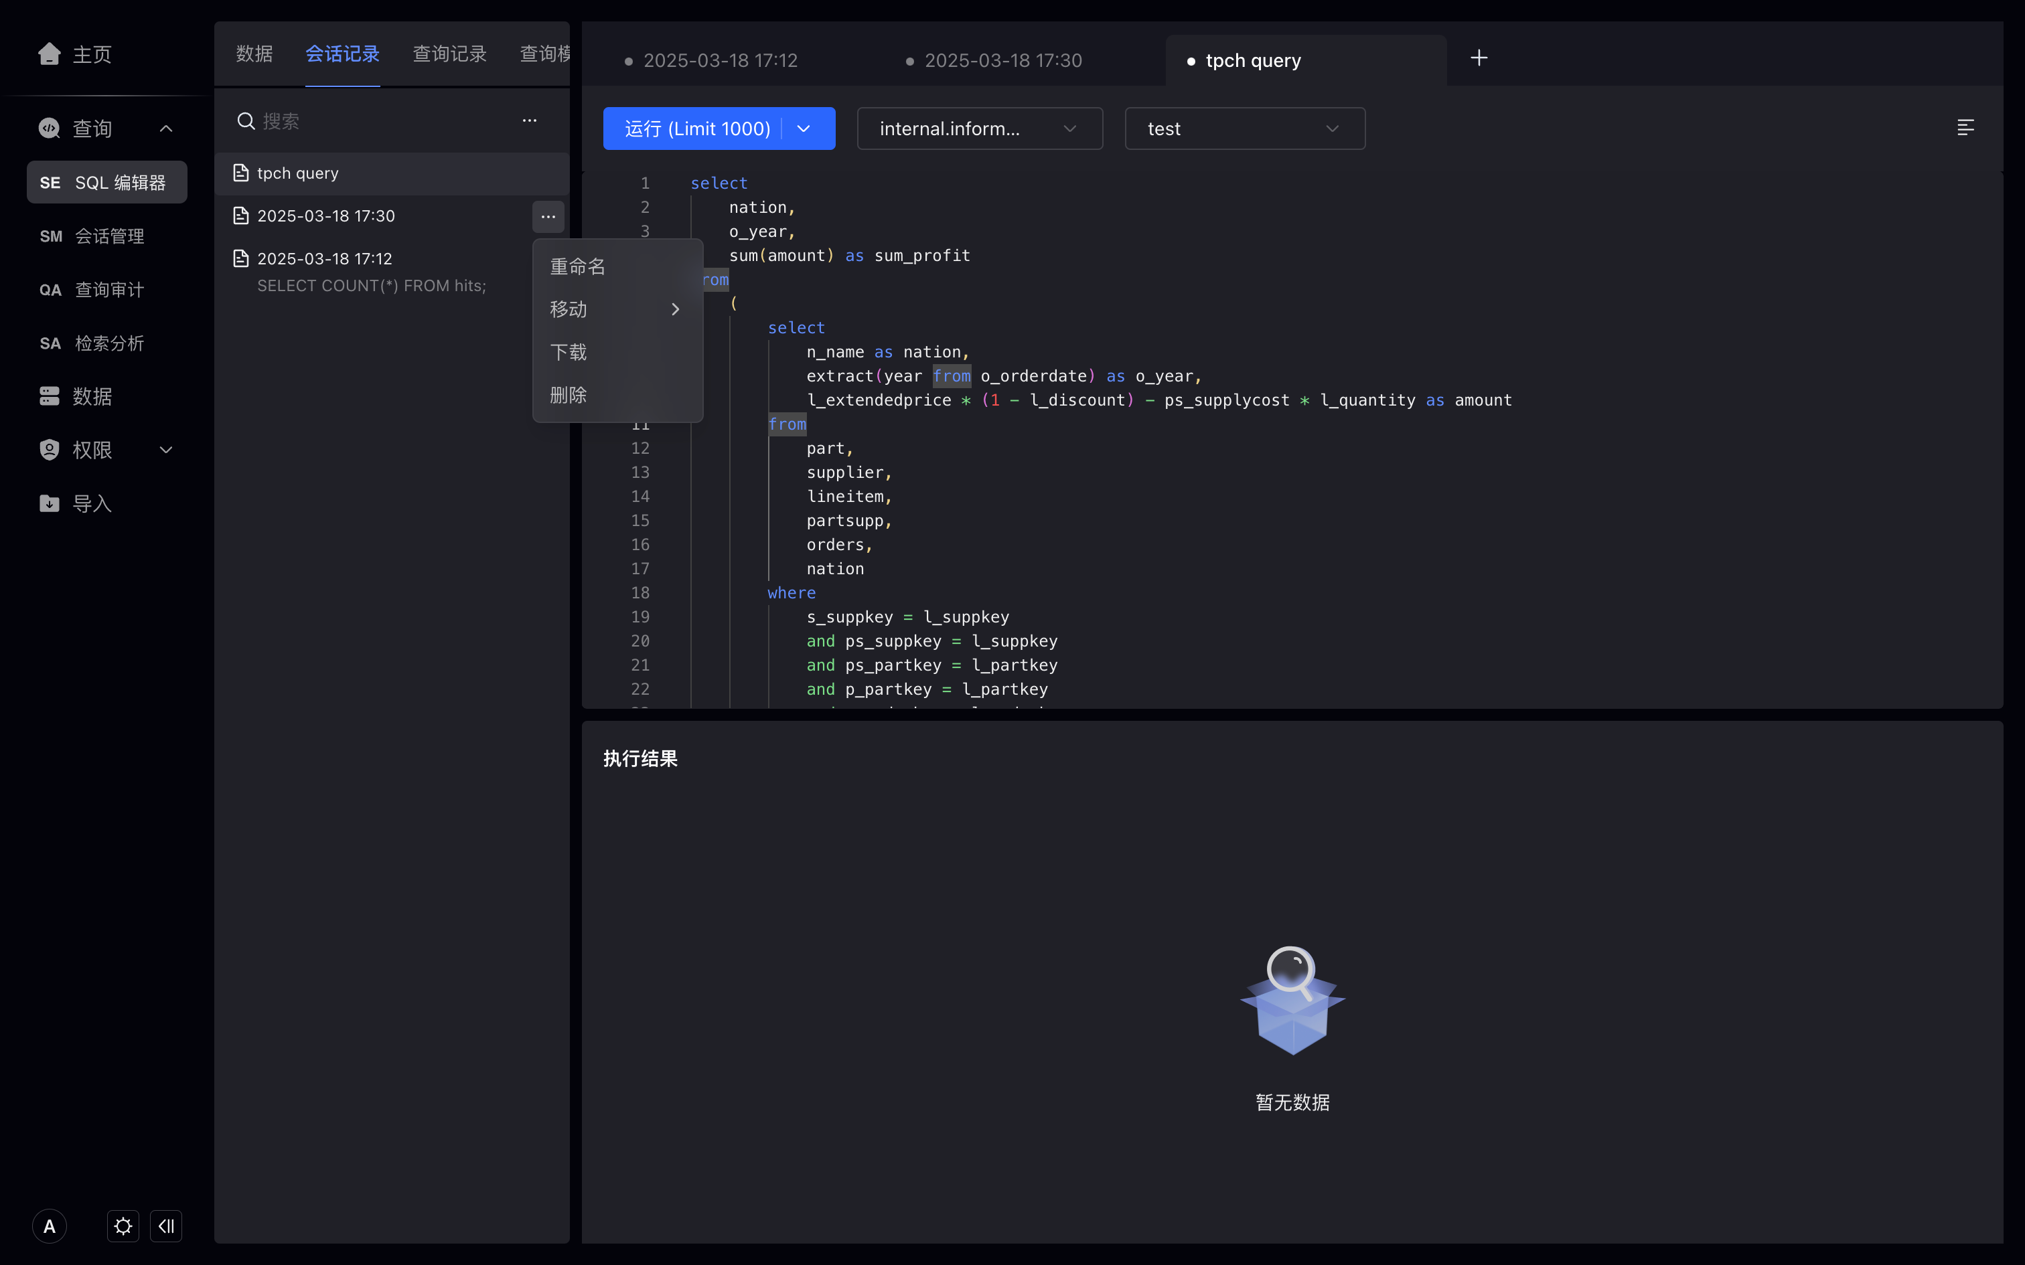This screenshot has height=1265, width=2025.
Task: Click the 暂无数据 empty state label
Action: [x=1293, y=1103]
